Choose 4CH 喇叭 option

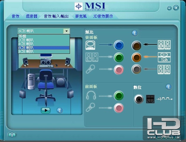click(x=44, y=44)
